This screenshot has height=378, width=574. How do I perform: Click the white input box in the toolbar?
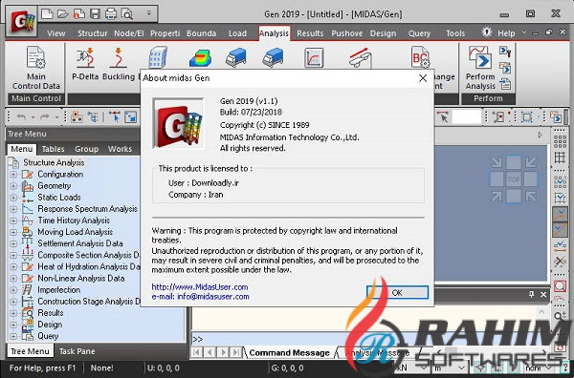(x=466, y=117)
